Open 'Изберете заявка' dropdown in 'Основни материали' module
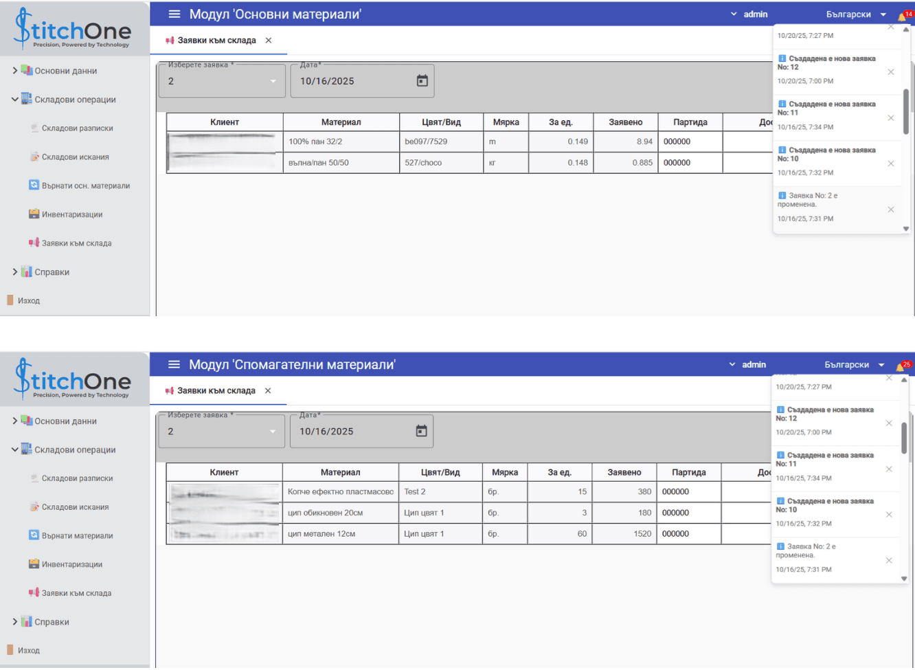Image resolution: width=915 pixels, height=670 pixels. point(222,81)
